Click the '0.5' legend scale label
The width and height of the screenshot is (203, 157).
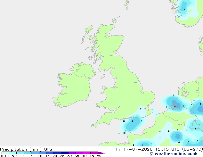(11, 156)
